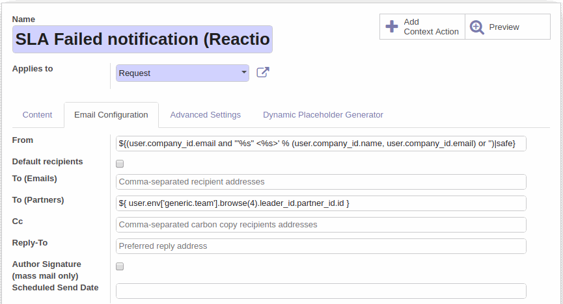
Task: Open the Applies to dropdown
Action: [182, 73]
